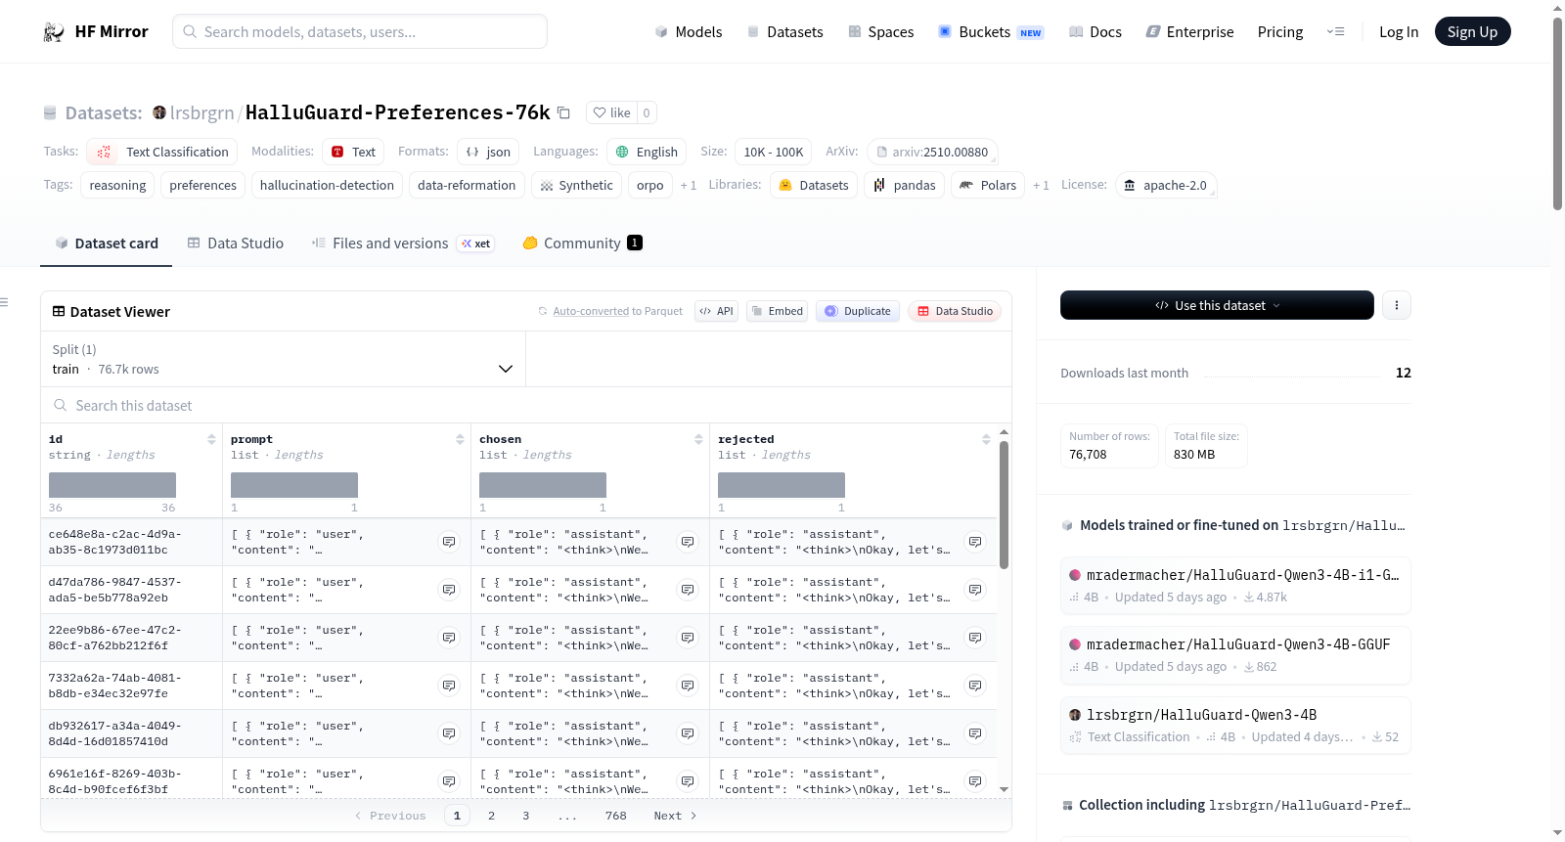This screenshot has height=842, width=1565.
Task: Click the id column lengths histogram bar
Action: (112, 485)
